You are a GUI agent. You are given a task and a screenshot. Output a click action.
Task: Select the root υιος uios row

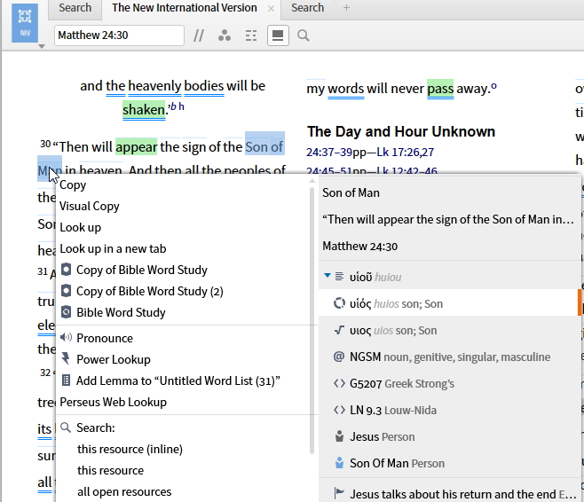pyautogui.click(x=450, y=331)
